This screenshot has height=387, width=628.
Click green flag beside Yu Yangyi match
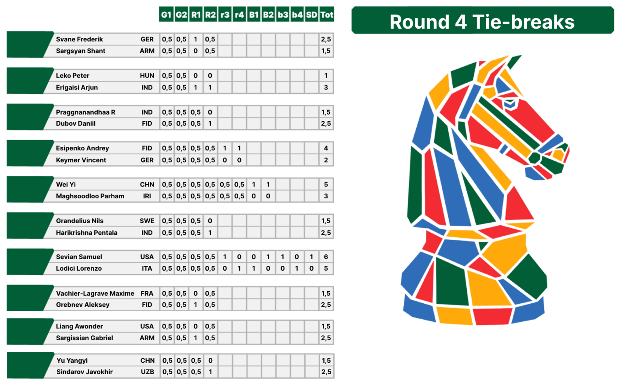pyautogui.click(x=27, y=366)
